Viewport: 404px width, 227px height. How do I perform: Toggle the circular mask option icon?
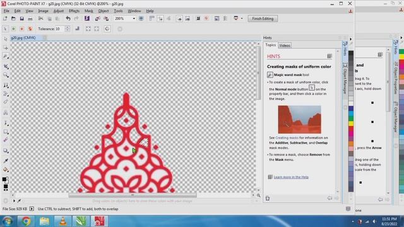(x=107, y=29)
